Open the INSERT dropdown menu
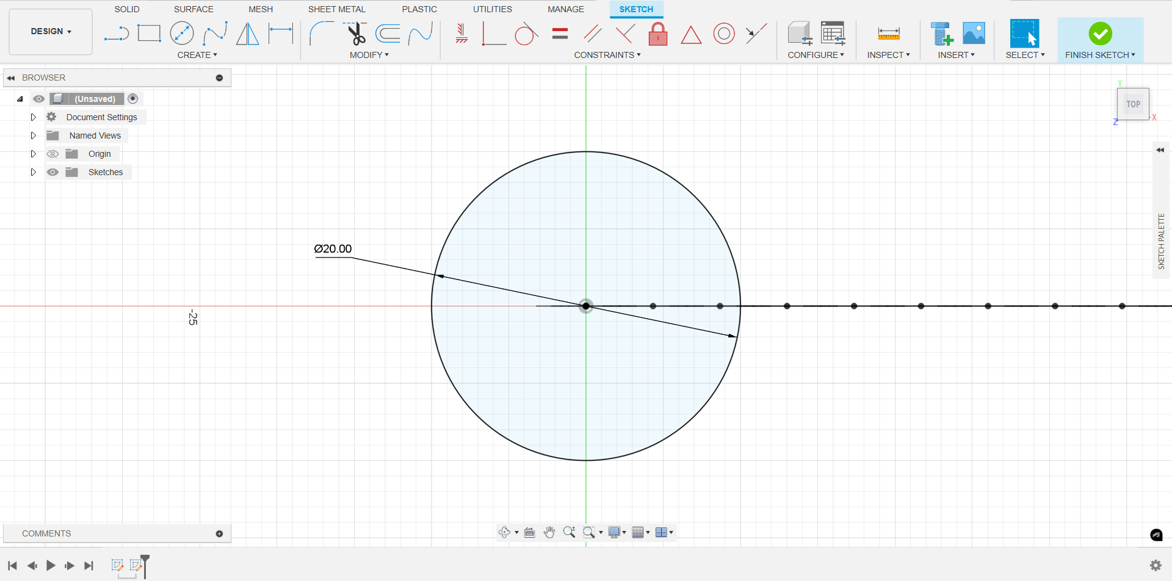1172x581 pixels. (x=957, y=55)
